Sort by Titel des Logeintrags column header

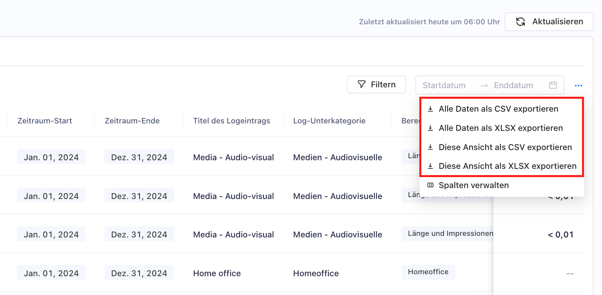(232, 121)
